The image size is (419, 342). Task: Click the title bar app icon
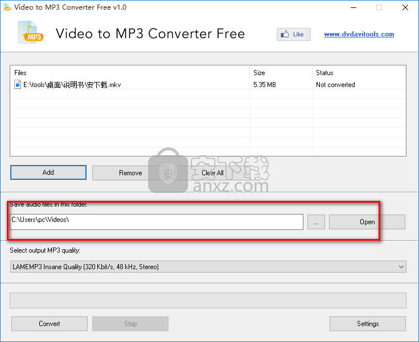click(x=7, y=7)
